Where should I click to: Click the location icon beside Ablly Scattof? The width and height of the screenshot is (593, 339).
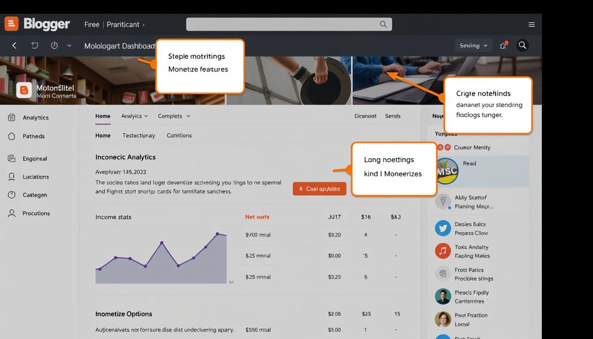pyautogui.click(x=443, y=202)
